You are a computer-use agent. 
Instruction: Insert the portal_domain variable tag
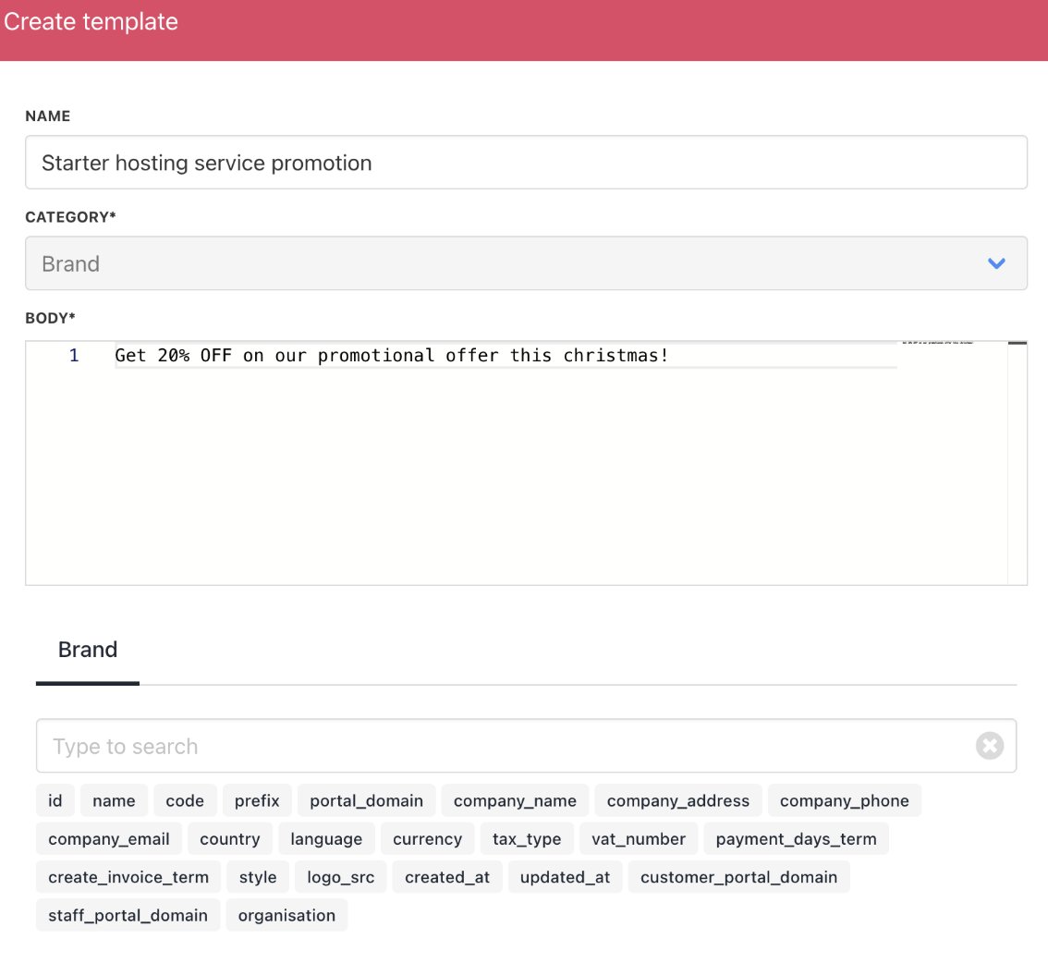[x=366, y=800]
